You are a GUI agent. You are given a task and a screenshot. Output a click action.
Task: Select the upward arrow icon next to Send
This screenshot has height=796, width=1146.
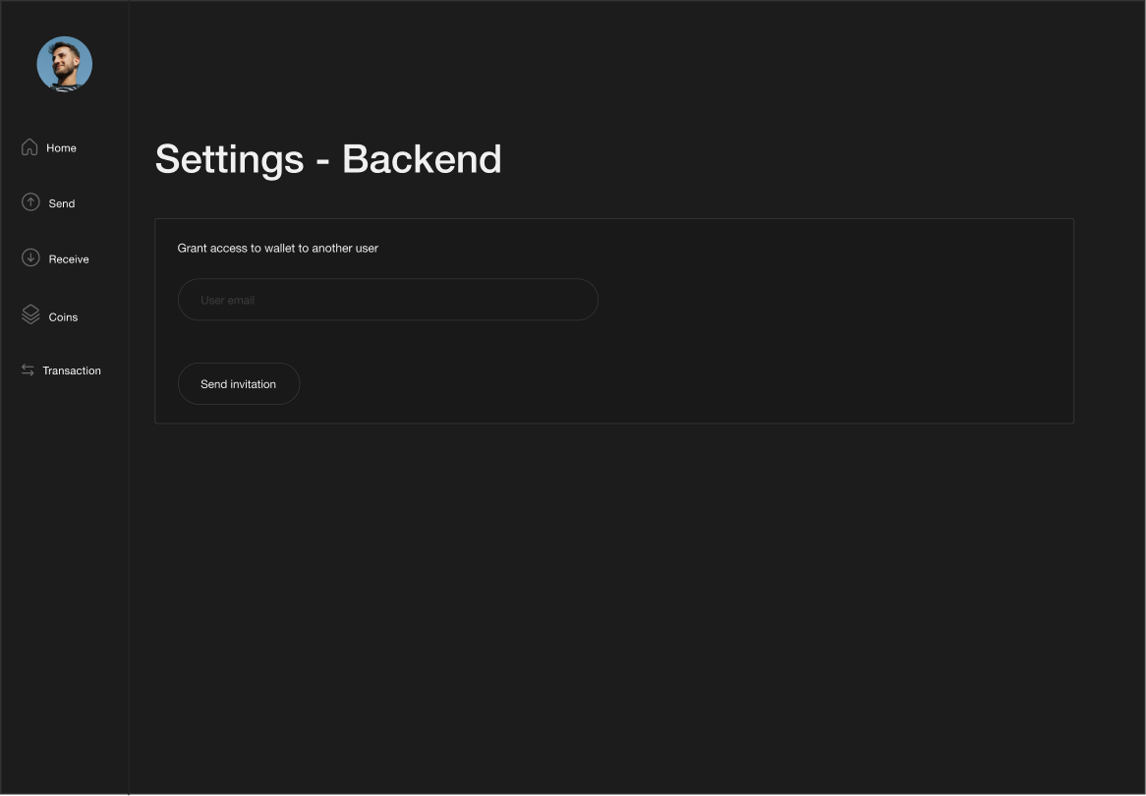point(29,201)
